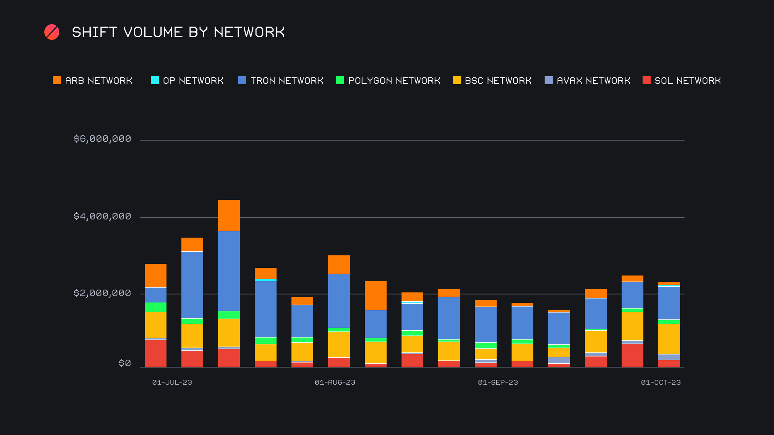Select the 01-OCT-23 axis label
The width and height of the screenshot is (774, 435).
click(x=661, y=382)
